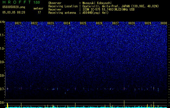Click the 0830 time marker

164,23
